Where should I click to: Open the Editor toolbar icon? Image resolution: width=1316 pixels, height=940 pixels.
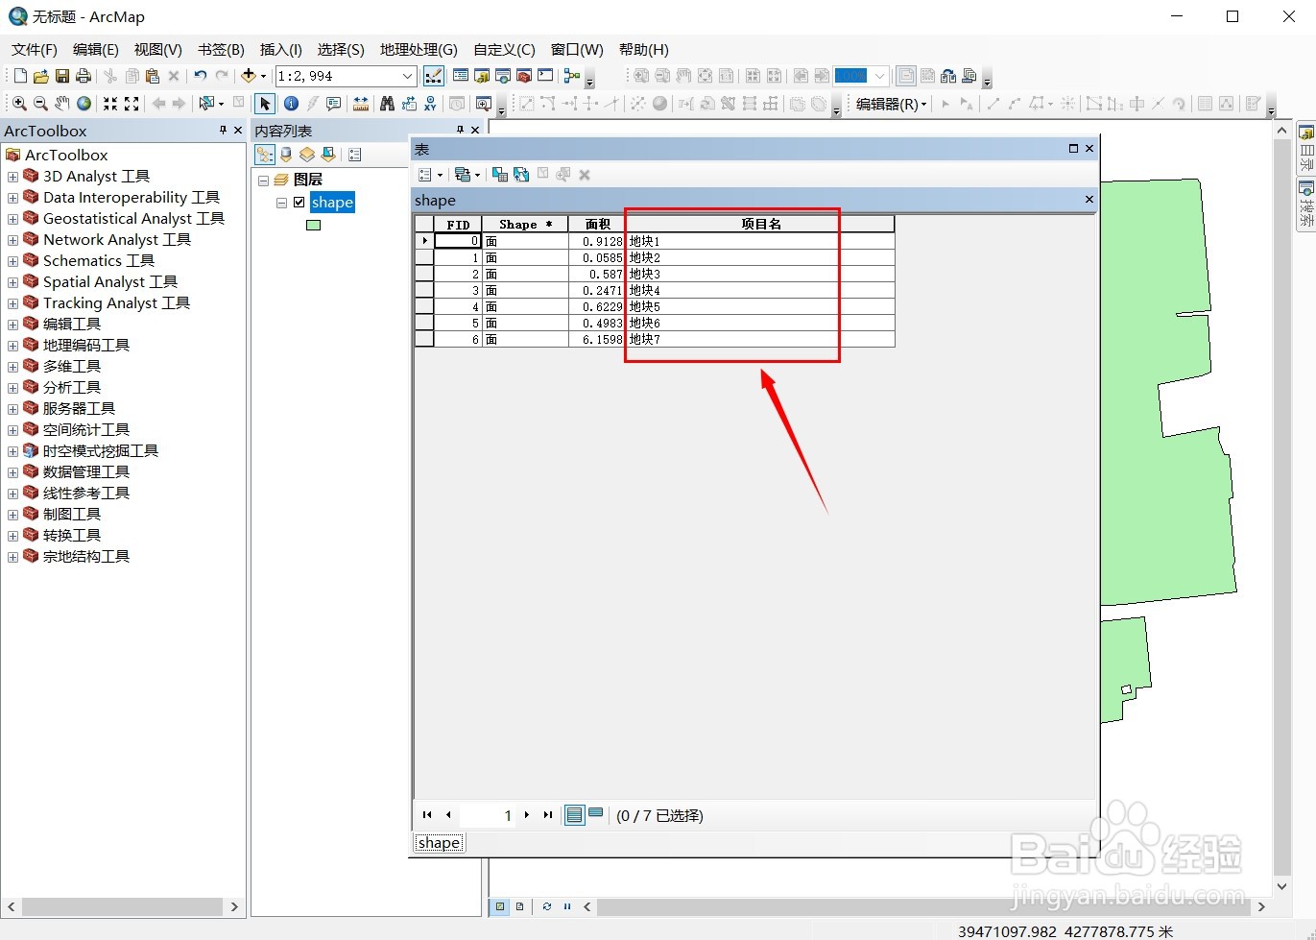tap(434, 76)
